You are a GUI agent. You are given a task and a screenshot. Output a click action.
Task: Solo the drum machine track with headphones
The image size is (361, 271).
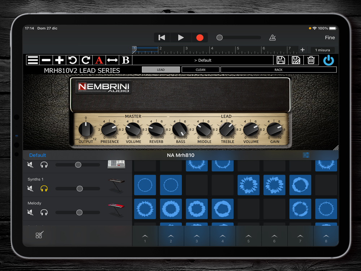(44, 165)
